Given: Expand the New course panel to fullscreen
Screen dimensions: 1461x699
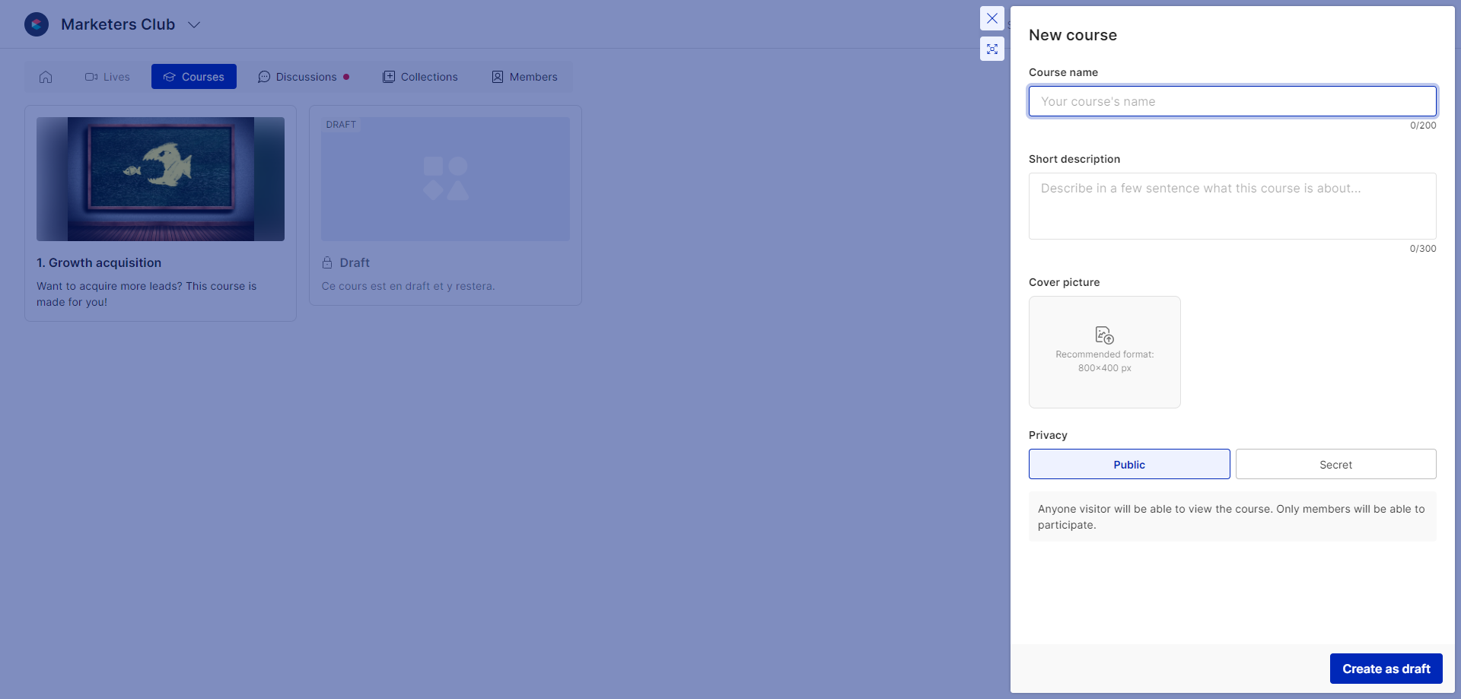Looking at the screenshot, I should (992, 49).
